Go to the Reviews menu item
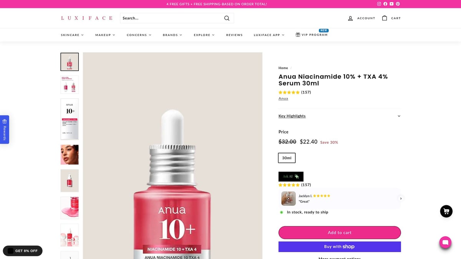Image resolution: width=461 pixels, height=259 pixels. tap(234, 35)
